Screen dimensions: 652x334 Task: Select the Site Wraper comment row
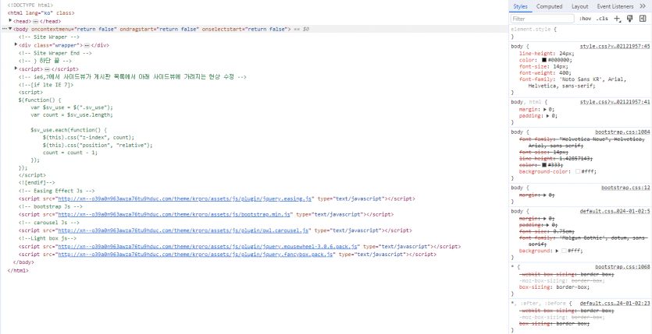tap(48, 37)
